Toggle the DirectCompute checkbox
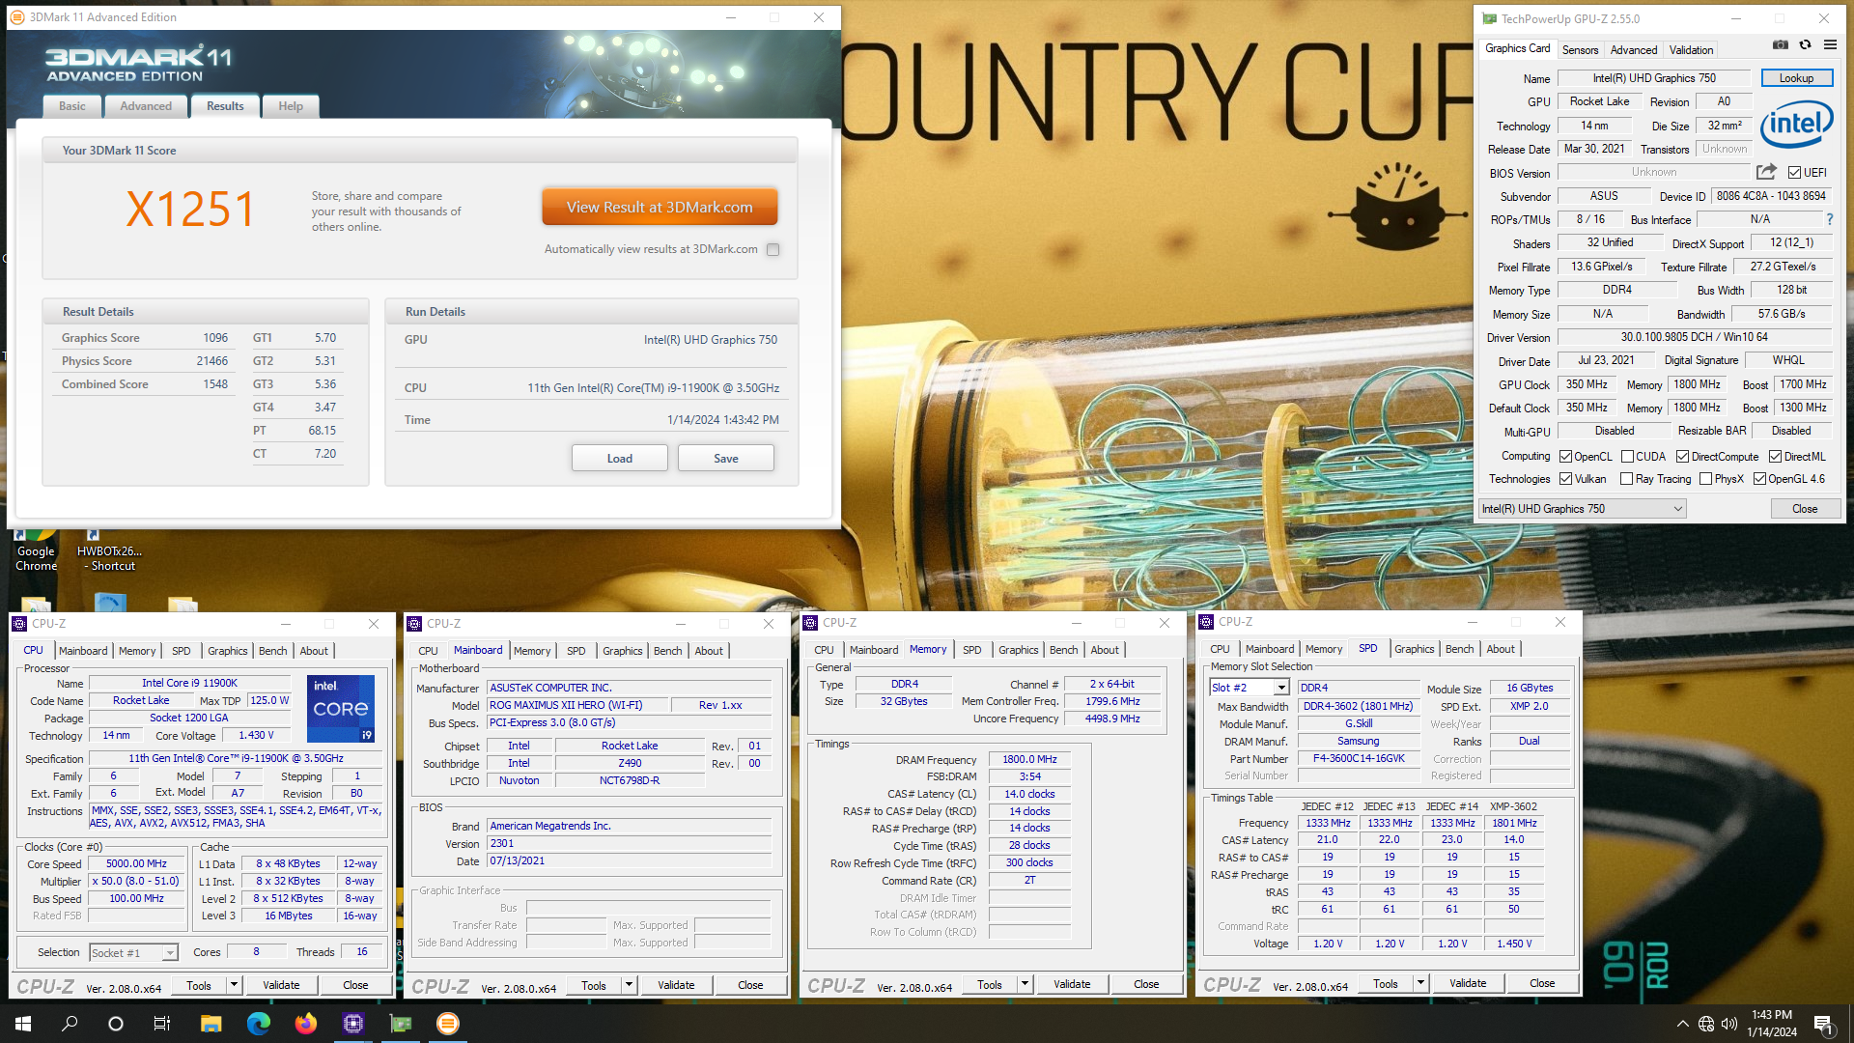Image resolution: width=1854 pixels, height=1043 pixels. point(1682,457)
